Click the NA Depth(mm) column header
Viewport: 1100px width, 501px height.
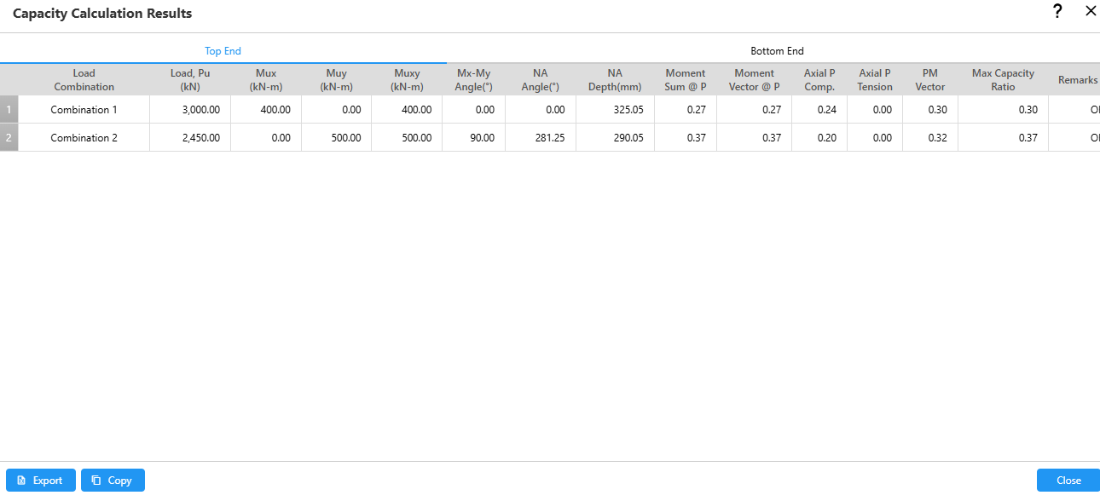click(x=615, y=80)
